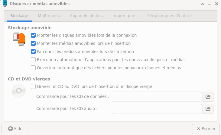The width and height of the screenshot is (221, 135).
Task: Switch to the Stockage tab
Action: [19, 16]
